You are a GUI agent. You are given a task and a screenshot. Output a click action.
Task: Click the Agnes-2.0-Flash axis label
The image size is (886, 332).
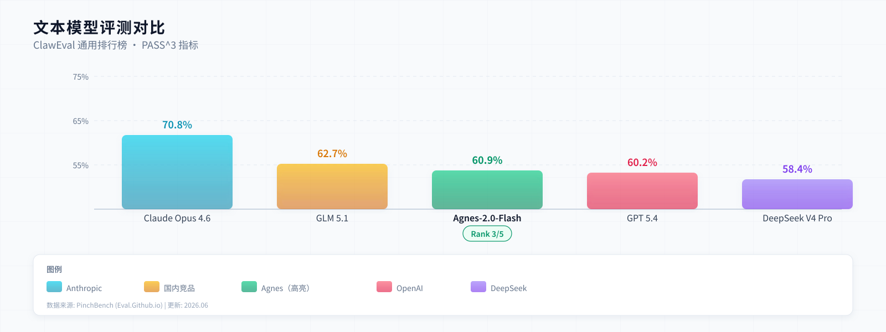click(x=487, y=218)
